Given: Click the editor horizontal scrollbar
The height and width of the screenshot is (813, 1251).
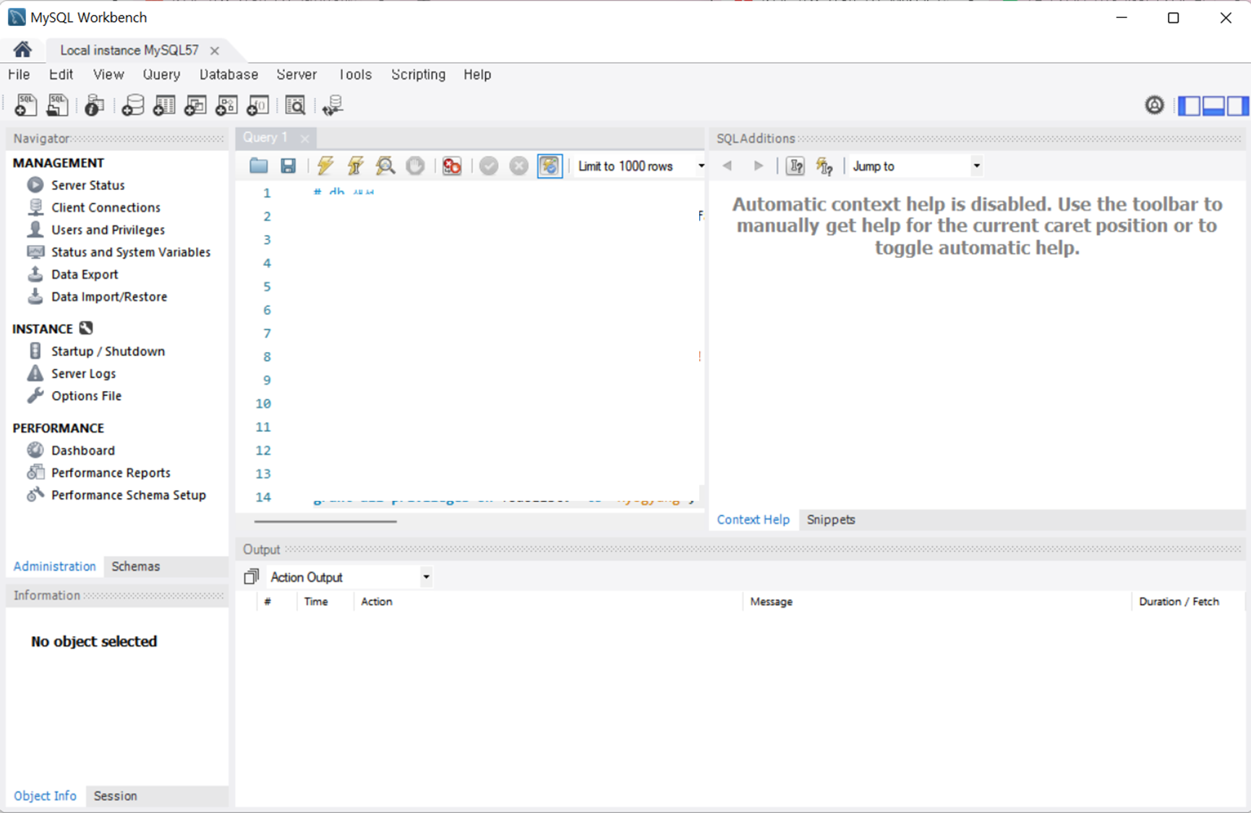Looking at the screenshot, I should click(x=325, y=521).
